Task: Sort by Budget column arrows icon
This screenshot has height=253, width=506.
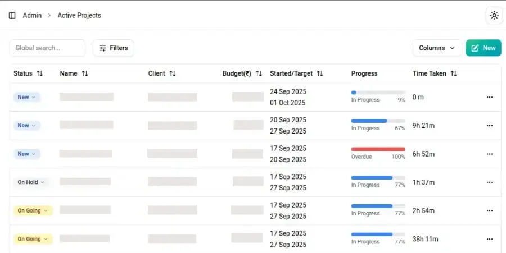Action: pyautogui.click(x=259, y=73)
